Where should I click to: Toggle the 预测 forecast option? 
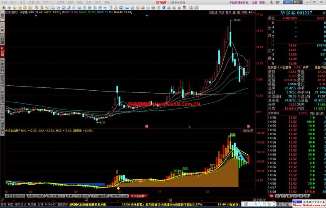coord(244,12)
